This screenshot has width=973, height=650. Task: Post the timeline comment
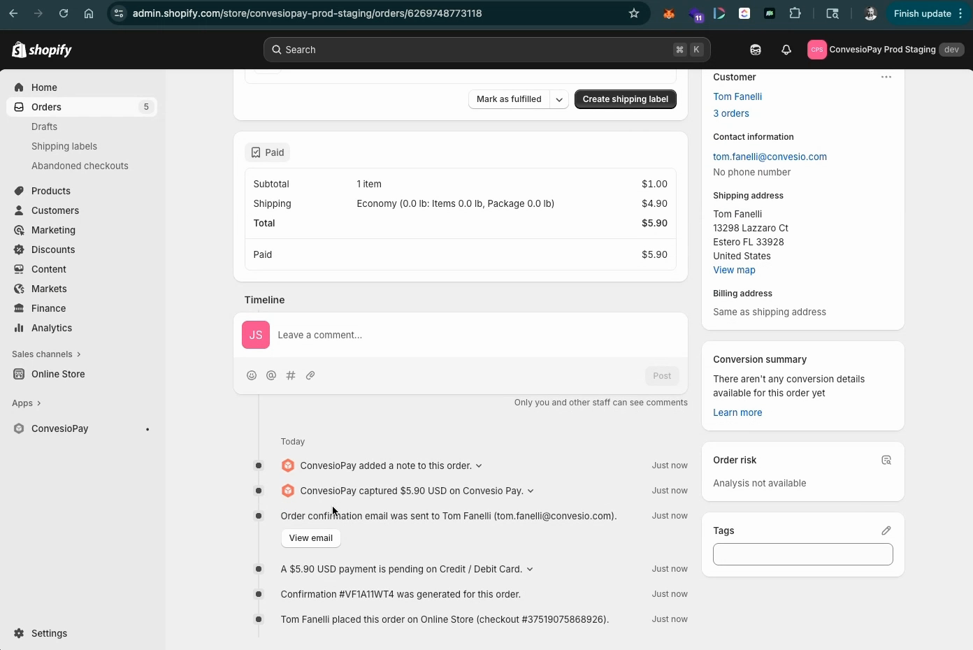click(662, 376)
